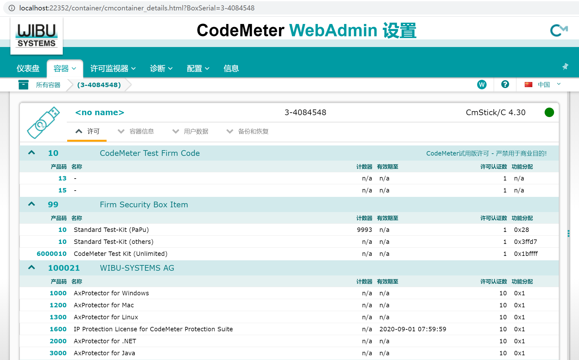Open the 配置 configuration menu
579x360 pixels.
(x=198, y=68)
